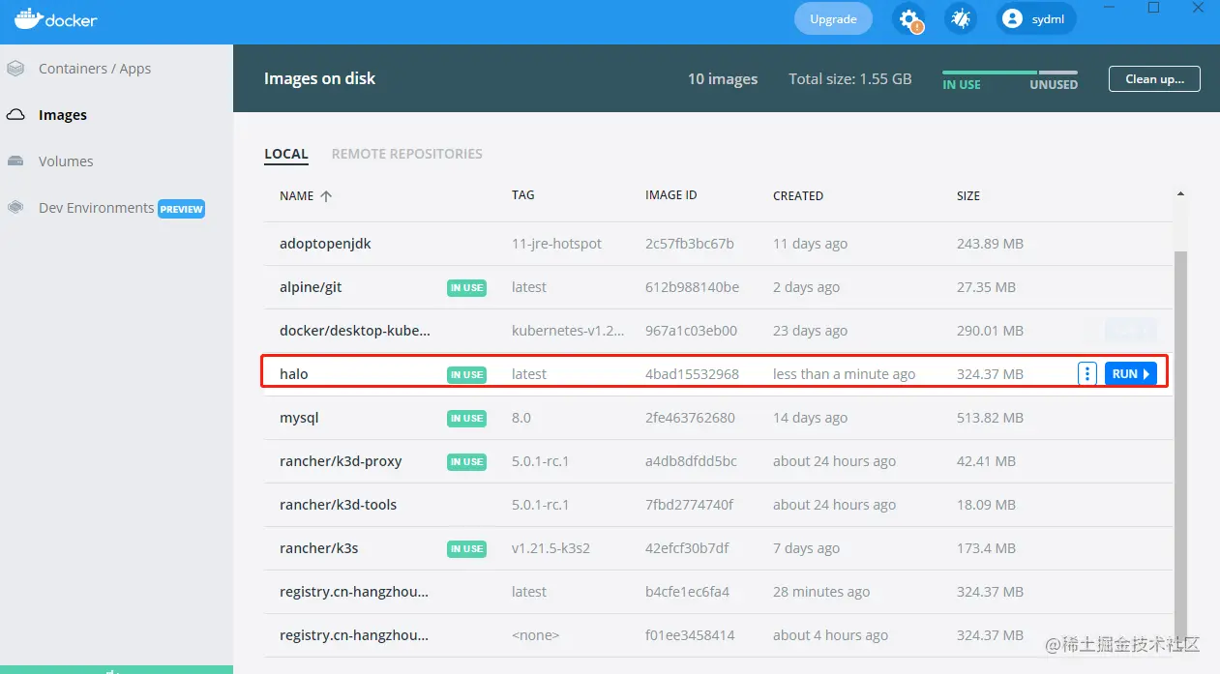
Task: Click the Dev Environments icon
Action: click(15, 208)
